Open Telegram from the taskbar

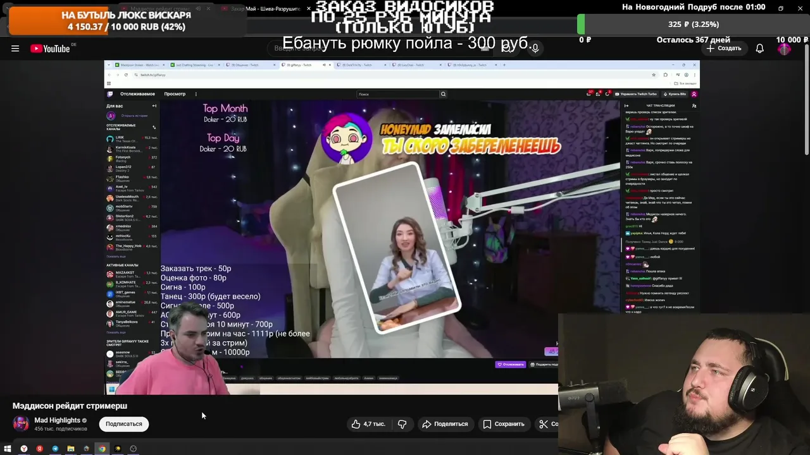point(55,449)
